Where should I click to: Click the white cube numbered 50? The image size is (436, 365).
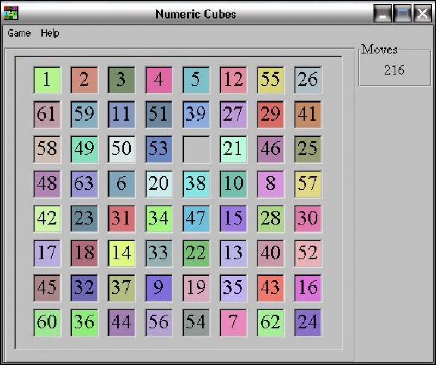tap(122, 149)
